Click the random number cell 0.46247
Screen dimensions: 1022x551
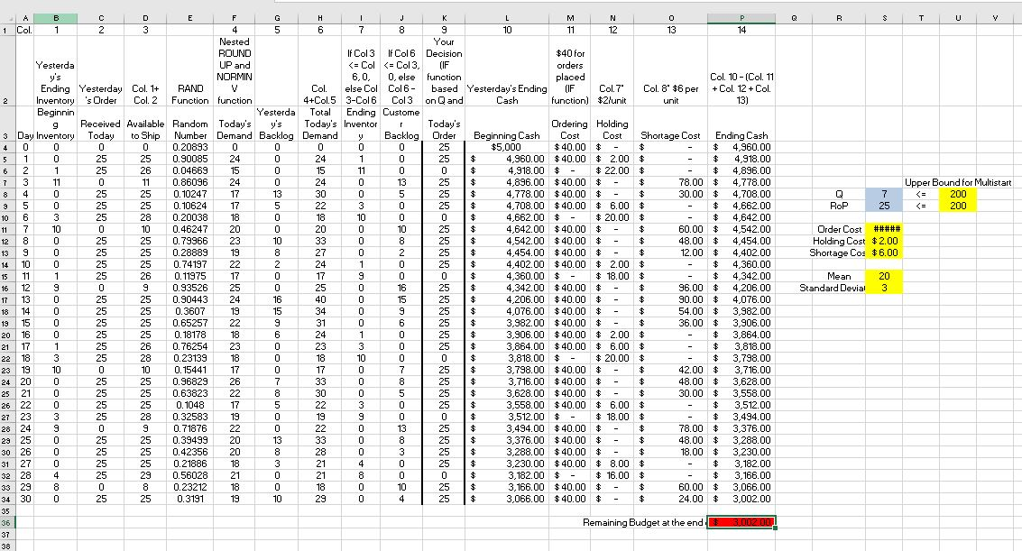189,229
